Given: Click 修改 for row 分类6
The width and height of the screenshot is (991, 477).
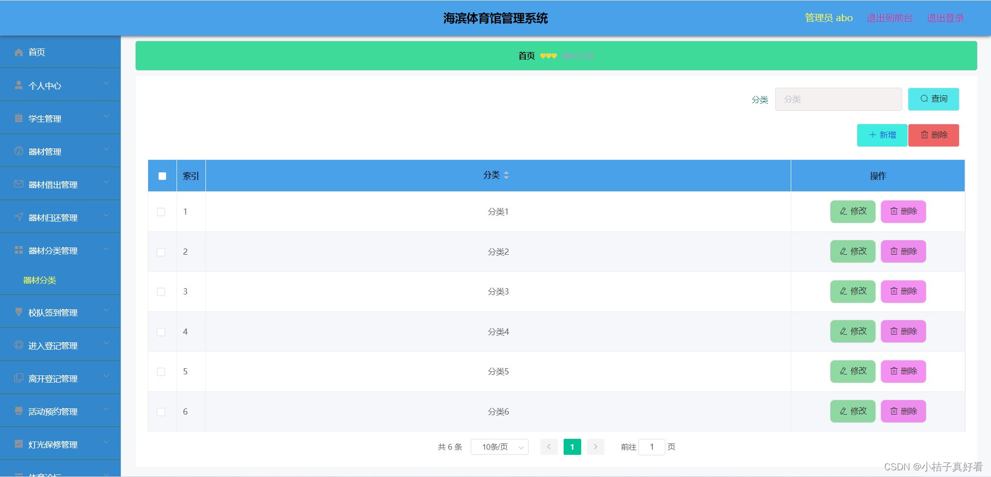Looking at the screenshot, I should pyautogui.click(x=853, y=412).
